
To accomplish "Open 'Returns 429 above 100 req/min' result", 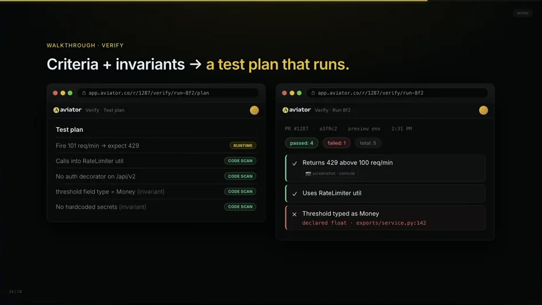I will [x=385, y=168].
